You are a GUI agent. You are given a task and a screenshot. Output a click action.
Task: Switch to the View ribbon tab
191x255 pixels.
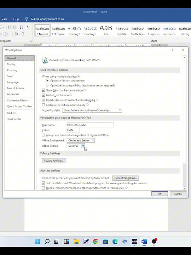click(4, 19)
